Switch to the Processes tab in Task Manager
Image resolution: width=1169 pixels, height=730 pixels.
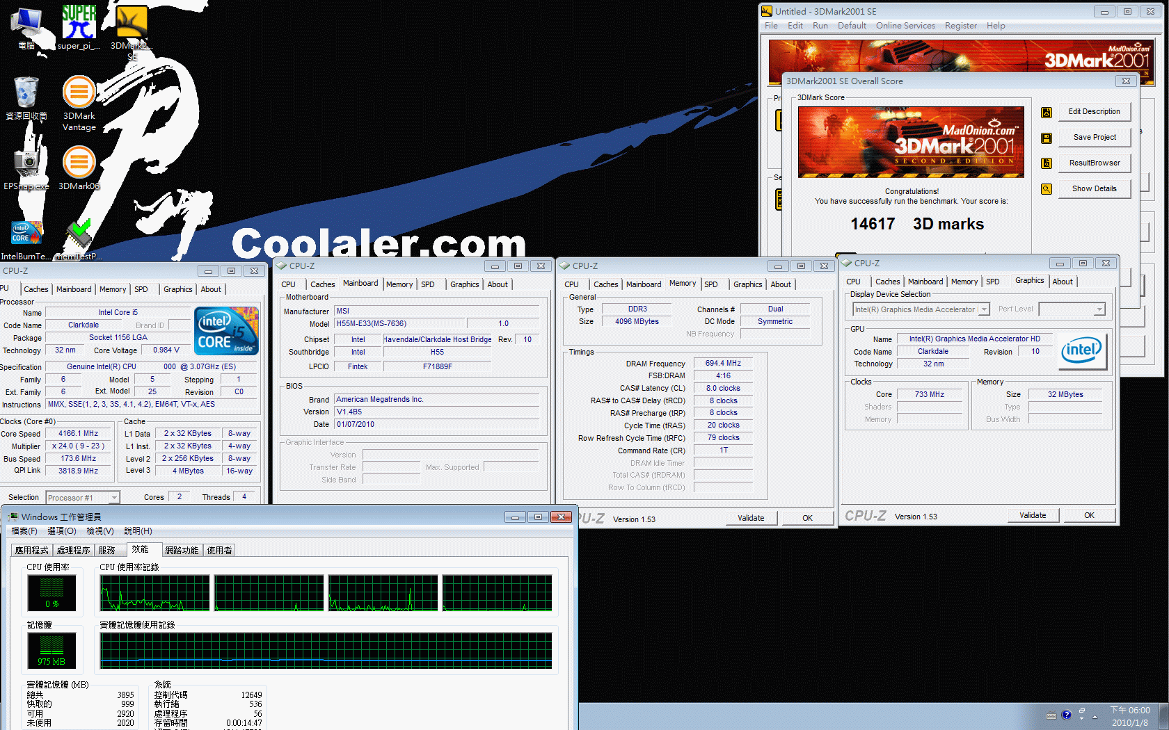coord(73,550)
